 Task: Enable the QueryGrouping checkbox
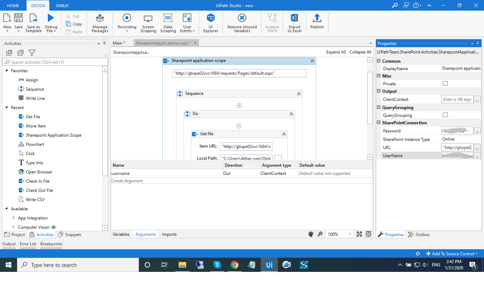[x=445, y=115]
